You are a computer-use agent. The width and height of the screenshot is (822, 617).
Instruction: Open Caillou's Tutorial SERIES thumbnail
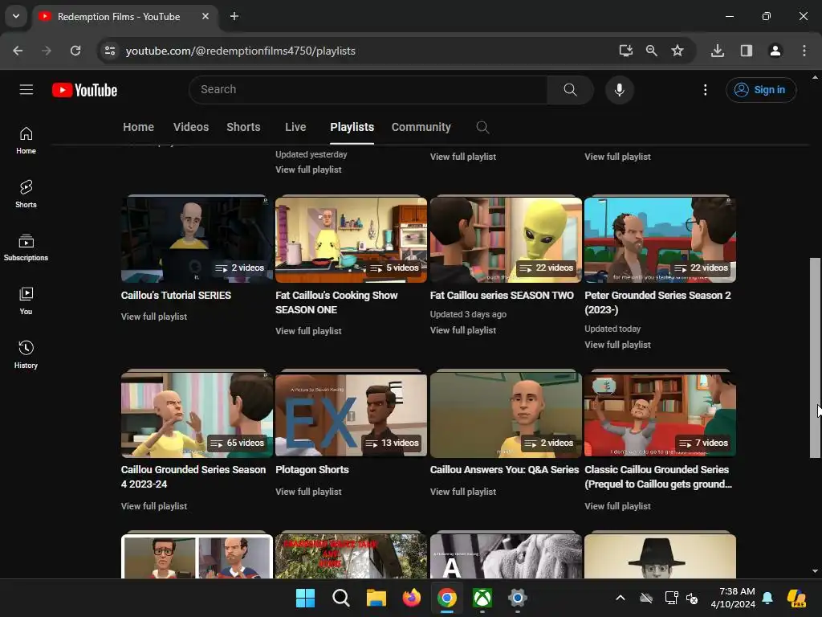click(197, 239)
